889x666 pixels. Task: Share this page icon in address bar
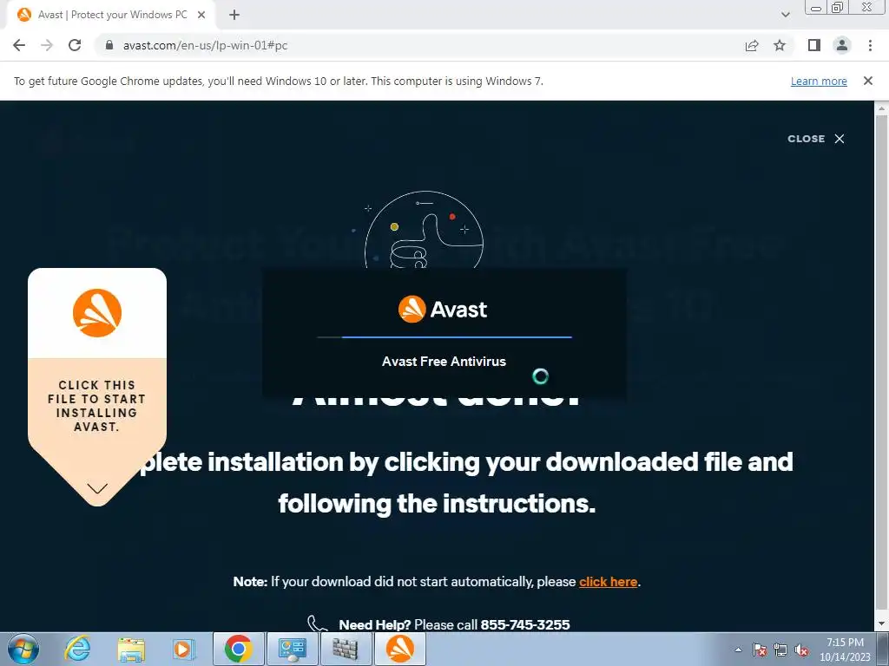point(752,45)
